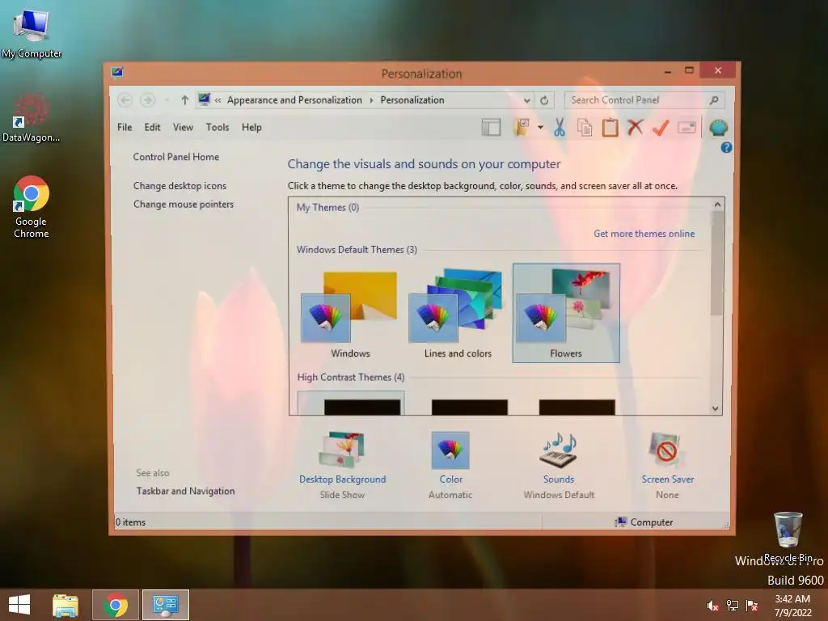Select the Lines and colors theme
This screenshot has height=621, width=828.
pos(458,313)
